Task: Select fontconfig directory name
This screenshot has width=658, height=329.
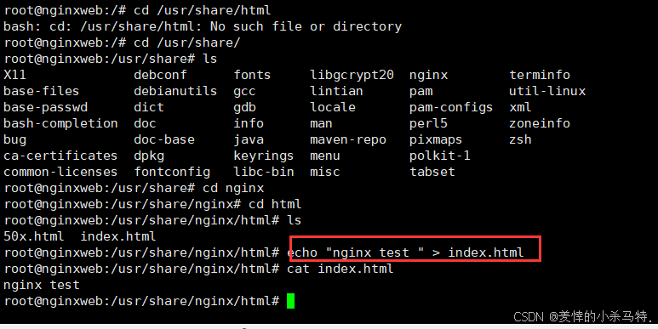Action: click(172, 172)
